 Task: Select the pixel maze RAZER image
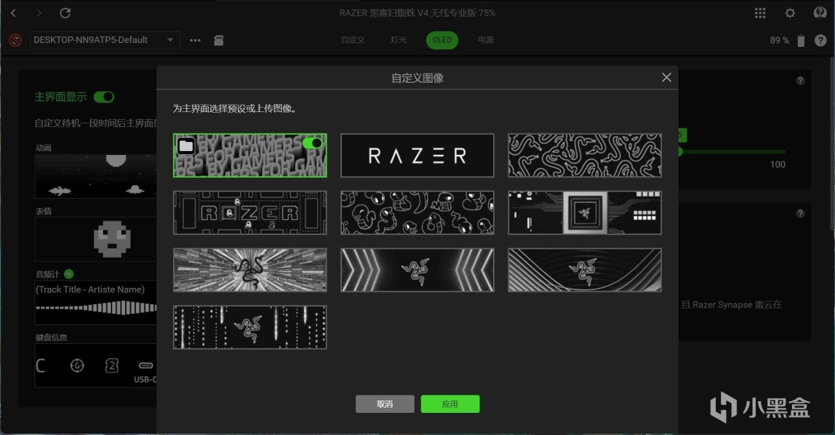point(250,212)
